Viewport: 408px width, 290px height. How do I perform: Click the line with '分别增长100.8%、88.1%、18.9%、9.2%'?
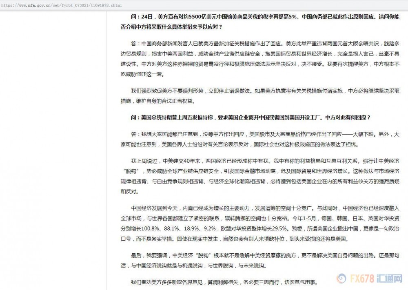pos(260,229)
